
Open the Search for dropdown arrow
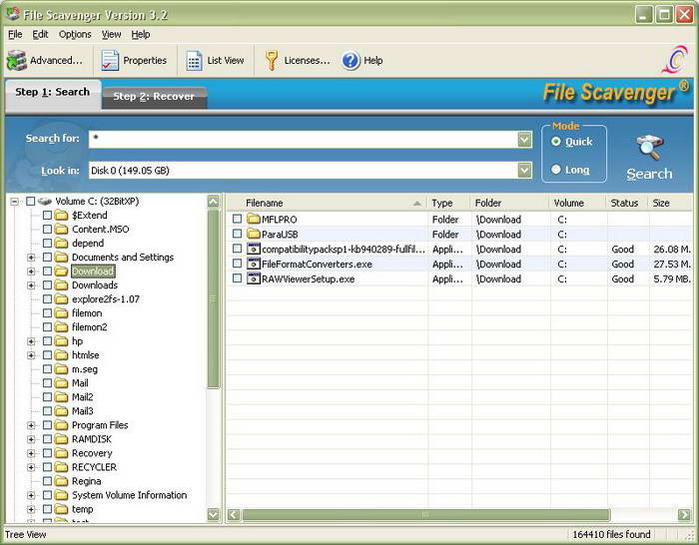[x=524, y=140]
